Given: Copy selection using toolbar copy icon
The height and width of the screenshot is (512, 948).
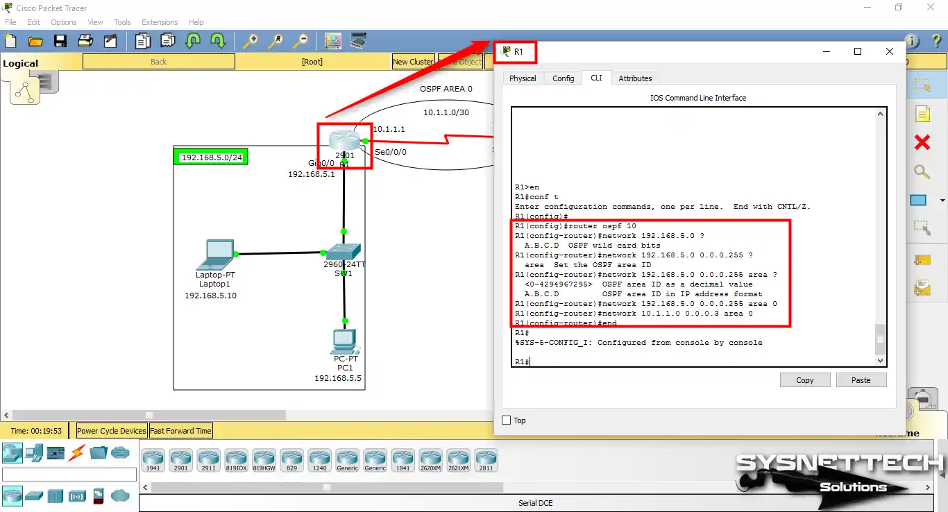Looking at the screenshot, I should click(x=143, y=42).
